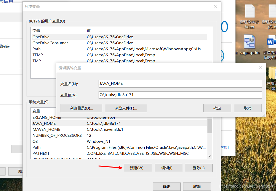
Task: Select the NUMBER_OF_PROCESSORS system variable row
Action: [119, 135]
